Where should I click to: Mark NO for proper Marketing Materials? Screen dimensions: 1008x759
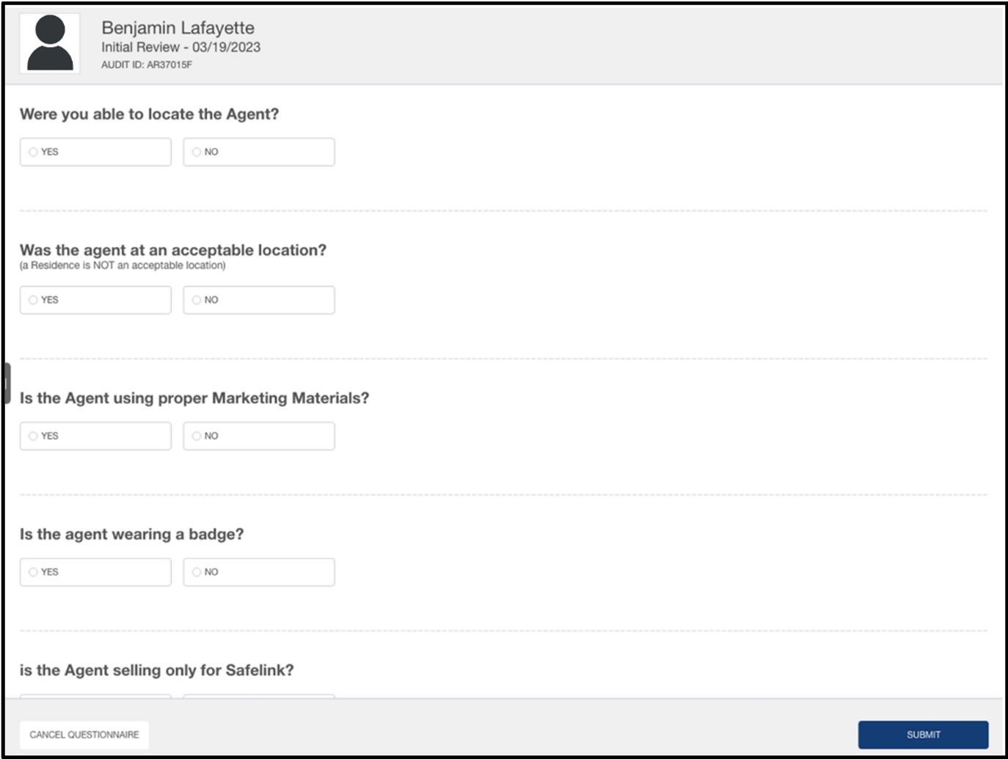(259, 436)
